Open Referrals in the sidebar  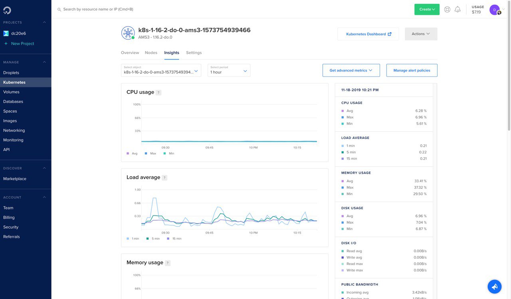(26, 236)
